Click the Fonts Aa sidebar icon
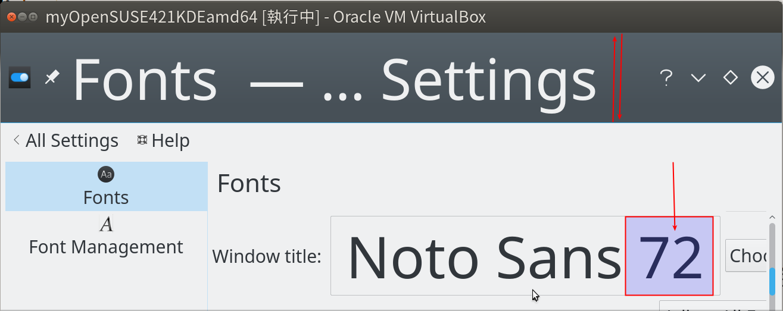This screenshot has height=311, width=783. [106, 174]
